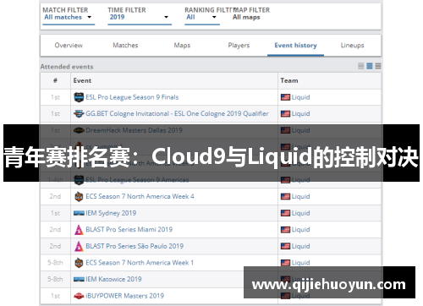Open the iBUYPOWER Masters 2019 event link
Viewport: 423px width, 306px height.
click(x=124, y=296)
